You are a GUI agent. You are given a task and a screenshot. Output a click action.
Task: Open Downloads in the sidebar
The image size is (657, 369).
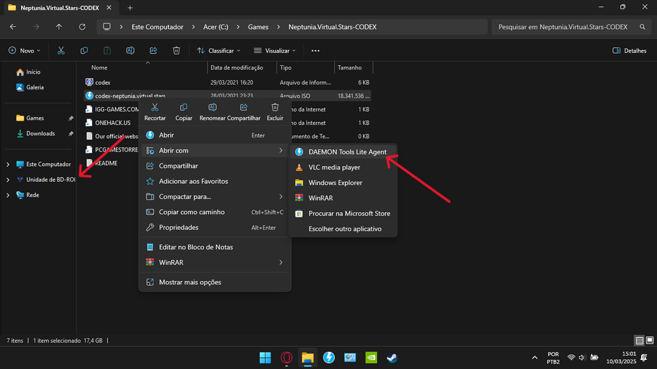click(41, 133)
